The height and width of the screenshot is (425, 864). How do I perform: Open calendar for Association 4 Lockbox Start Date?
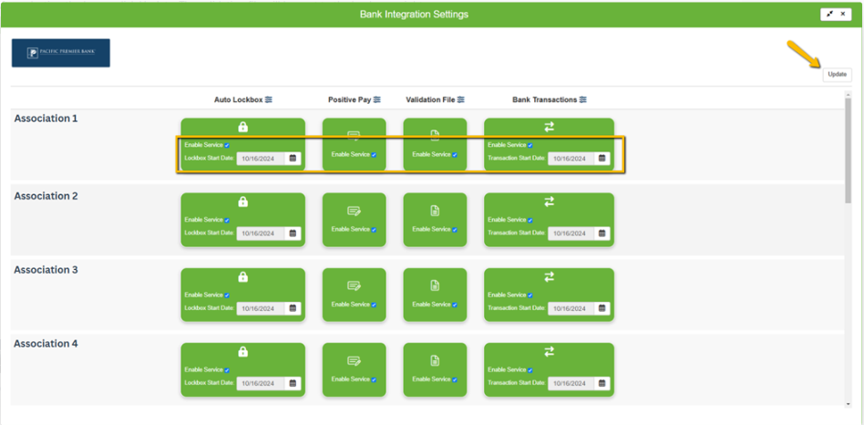pos(293,383)
